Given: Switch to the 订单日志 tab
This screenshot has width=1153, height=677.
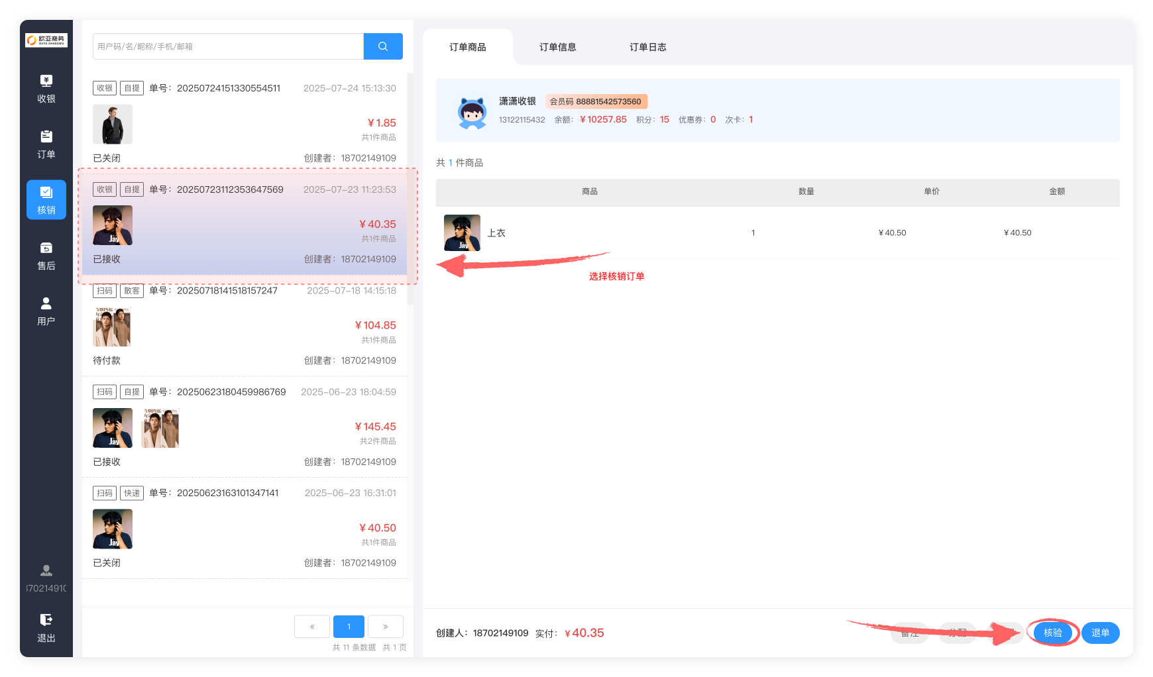Looking at the screenshot, I should pos(647,47).
